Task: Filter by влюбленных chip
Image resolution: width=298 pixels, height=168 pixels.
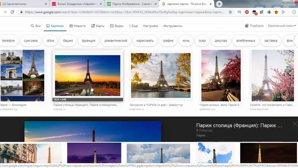Action: click(246, 41)
